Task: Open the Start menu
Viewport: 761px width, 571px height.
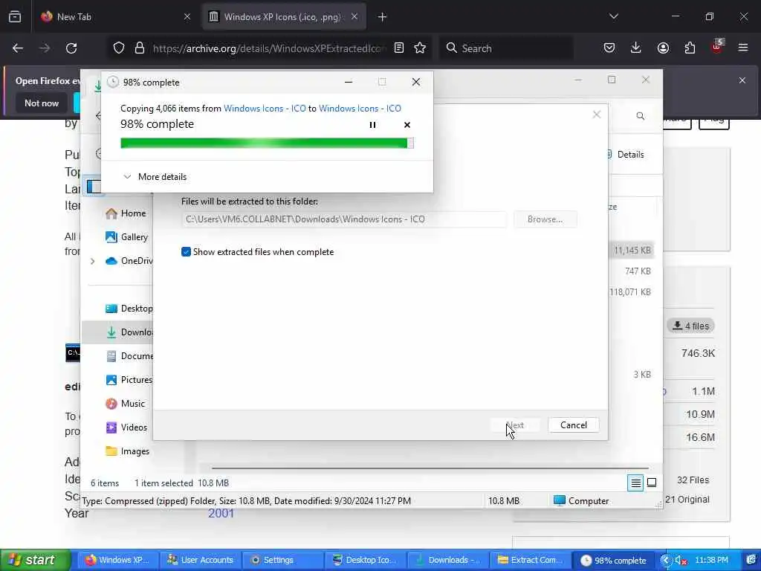Action: click(35, 560)
